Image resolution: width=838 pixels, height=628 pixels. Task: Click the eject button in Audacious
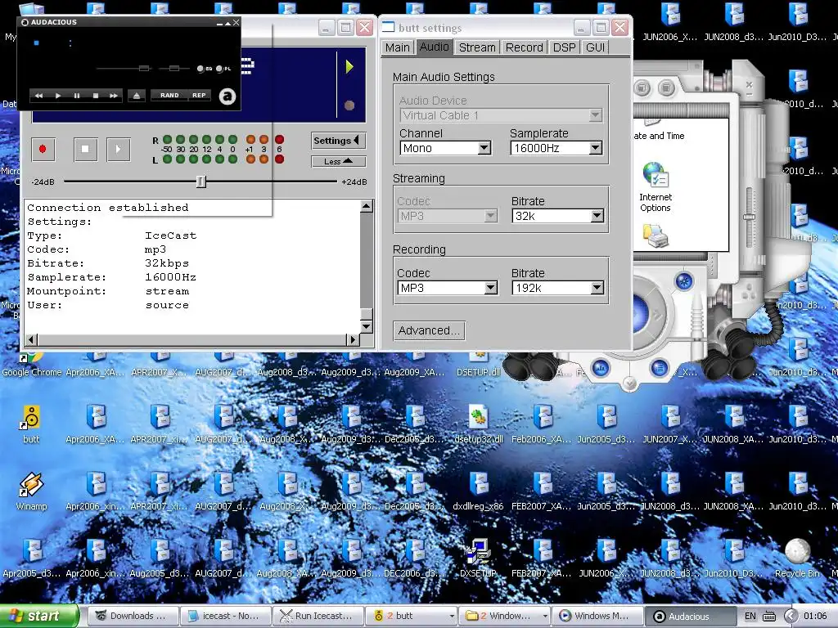(137, 96)
